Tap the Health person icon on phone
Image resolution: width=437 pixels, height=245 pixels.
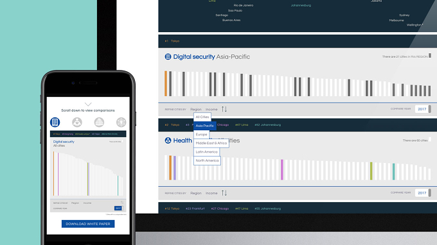tap(77, 122)
